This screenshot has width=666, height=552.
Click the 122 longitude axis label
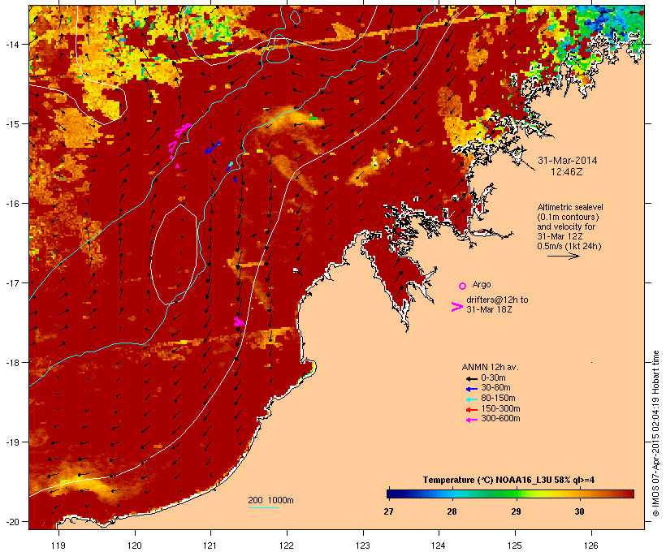pos(287,546)
